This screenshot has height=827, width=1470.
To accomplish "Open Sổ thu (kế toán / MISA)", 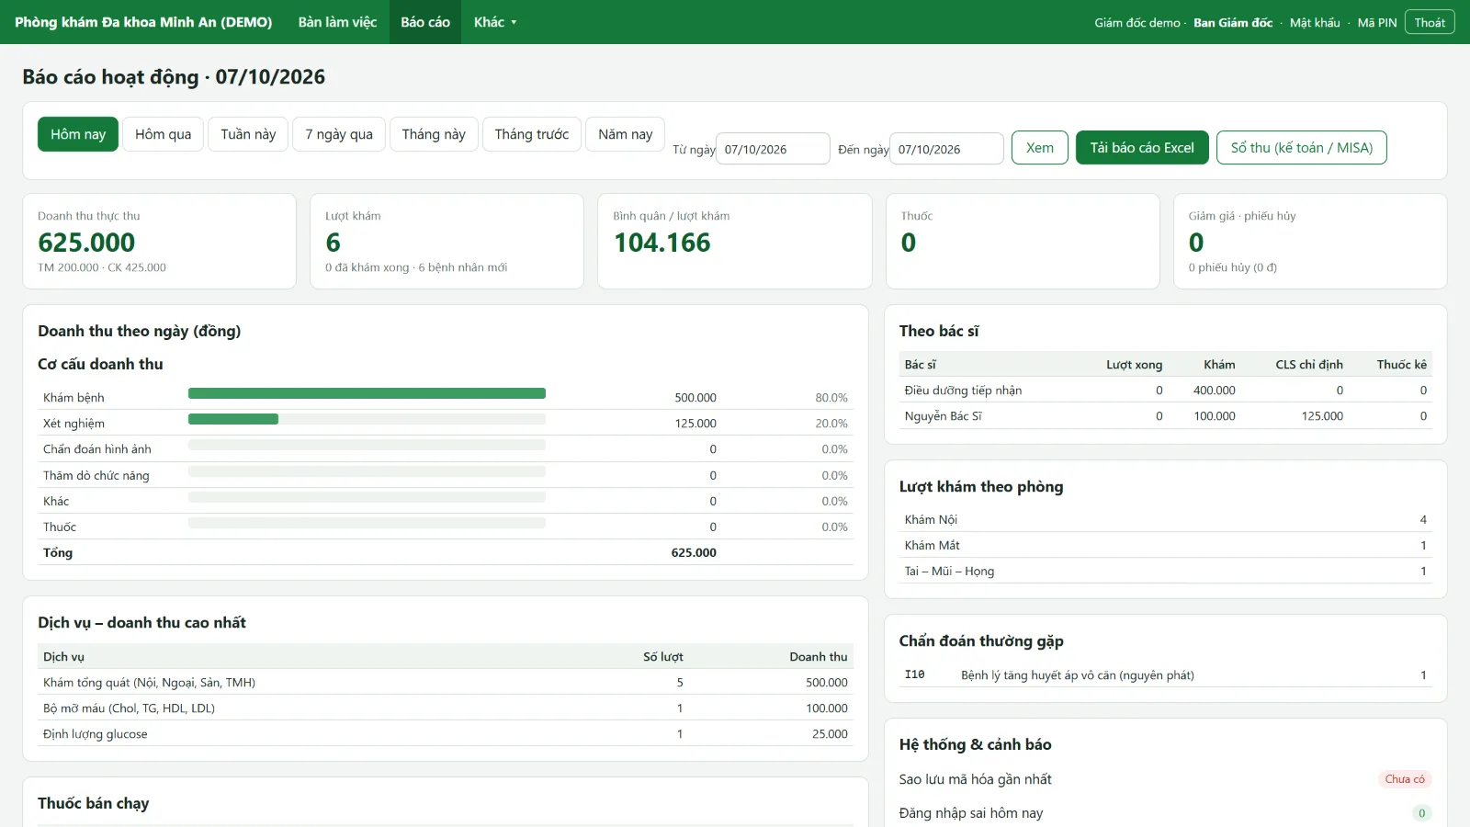I will coord(1302,148).
